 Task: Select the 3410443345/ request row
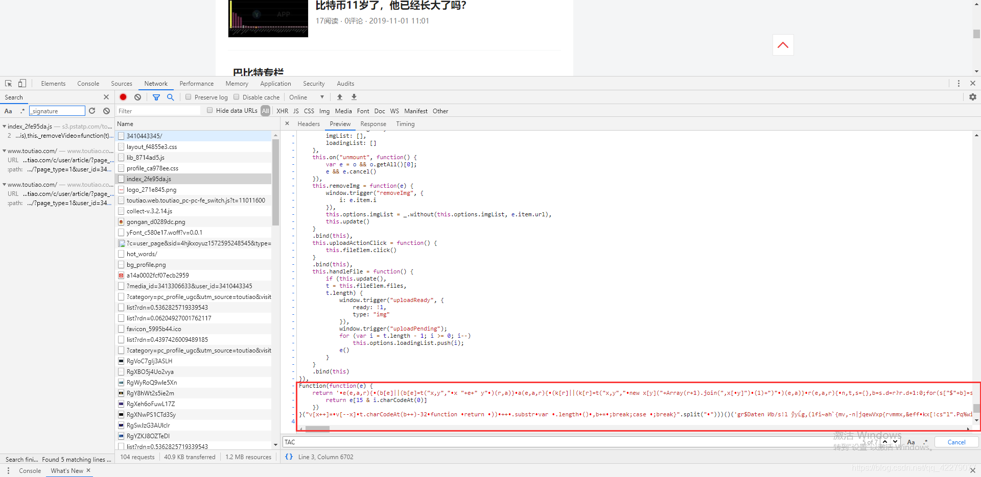click(x=194, y=136)
